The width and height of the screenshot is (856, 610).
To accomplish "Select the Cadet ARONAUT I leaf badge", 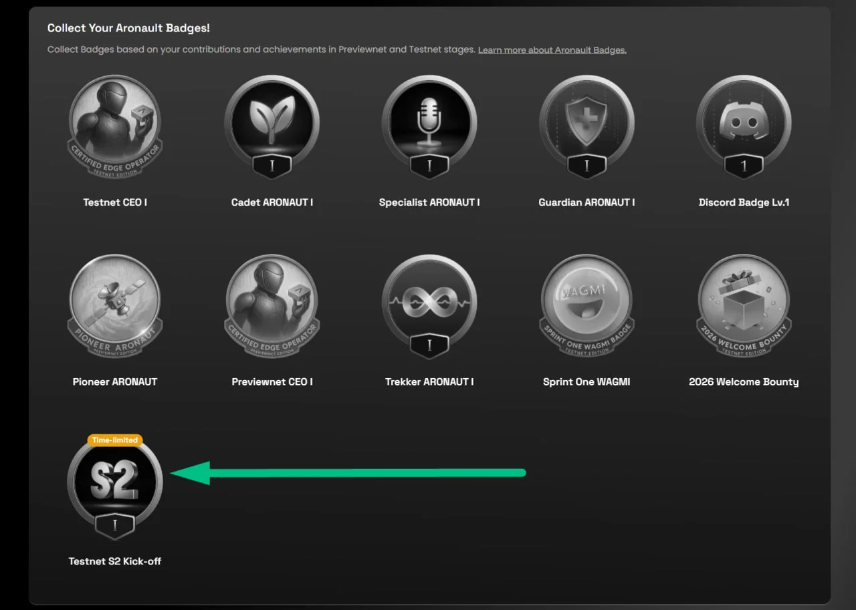I will coord(272,127).
